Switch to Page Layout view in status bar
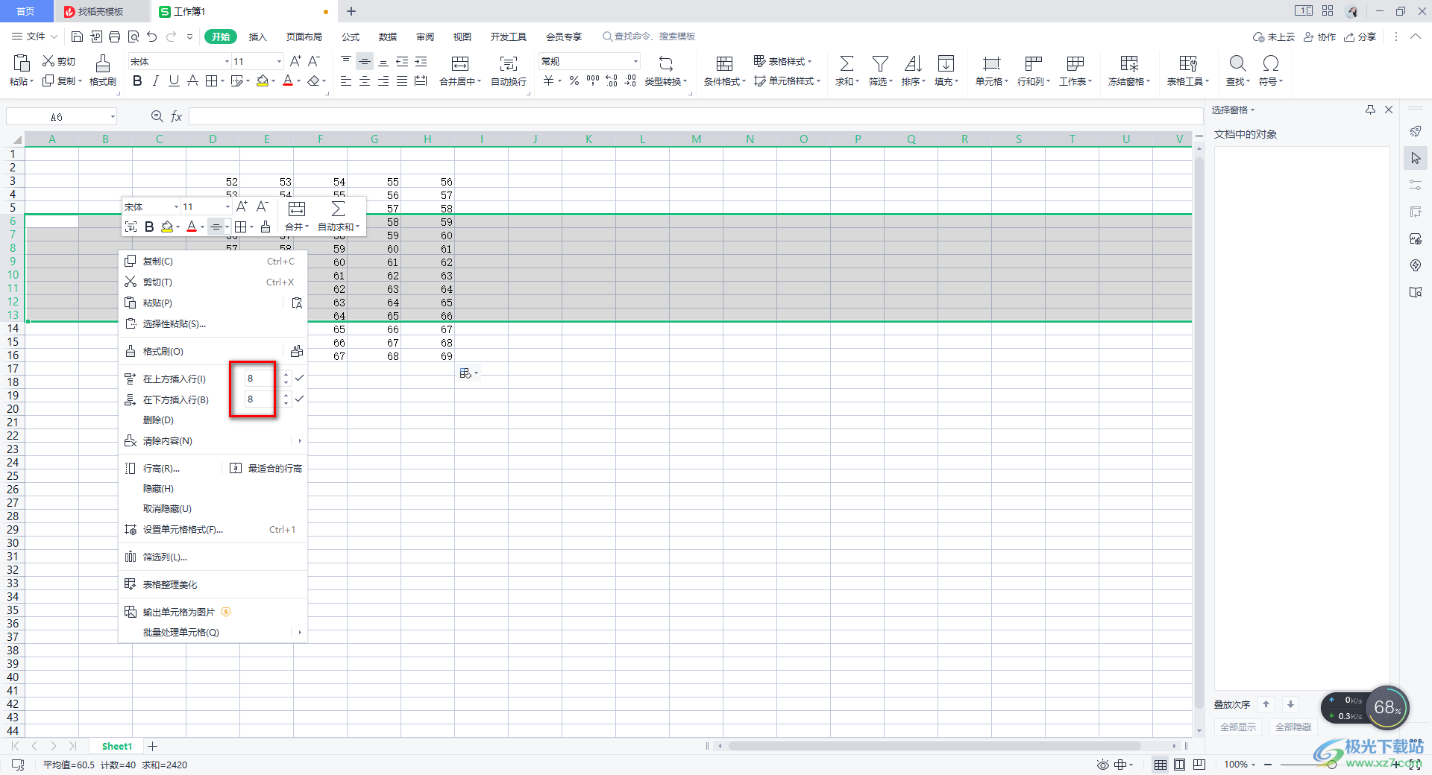This screenshot has width=1432, height=775. [1179, 765]
